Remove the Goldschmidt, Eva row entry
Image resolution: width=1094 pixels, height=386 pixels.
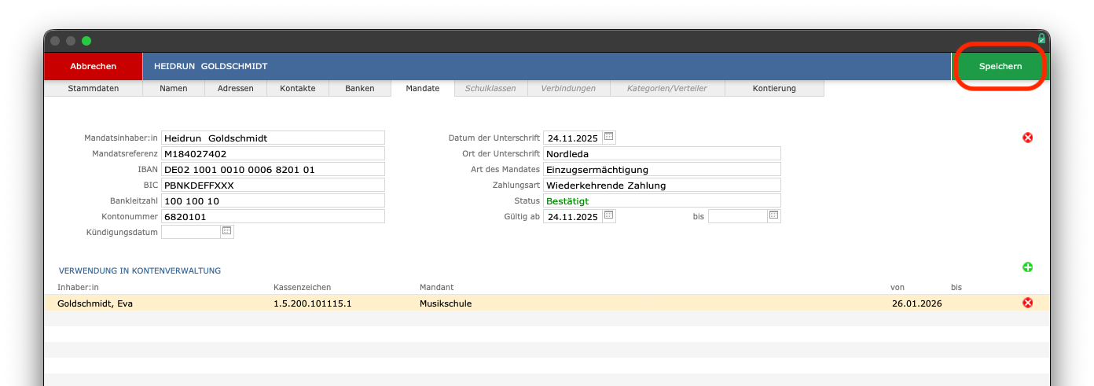tap(1027, 303)
